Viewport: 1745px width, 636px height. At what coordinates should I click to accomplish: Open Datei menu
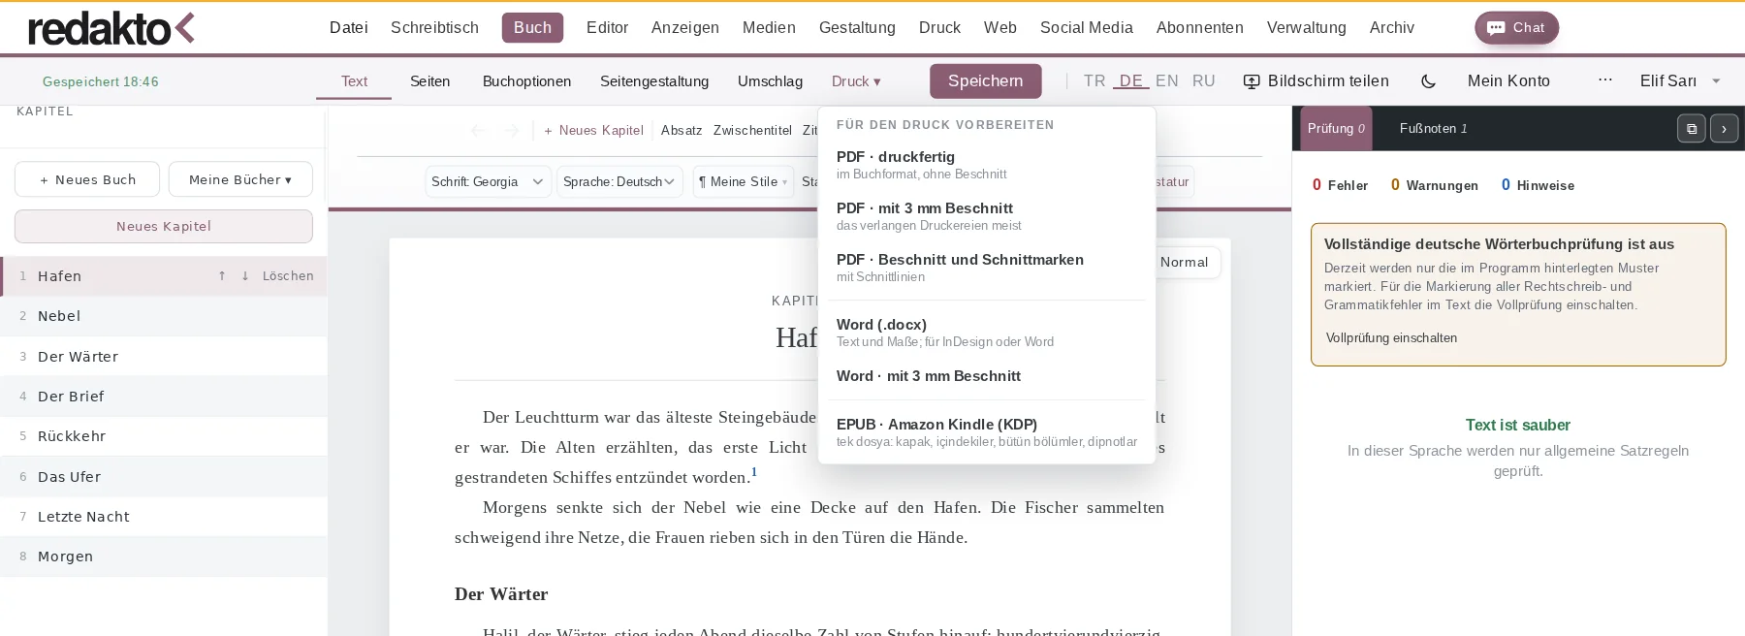[x=348, y=28]
